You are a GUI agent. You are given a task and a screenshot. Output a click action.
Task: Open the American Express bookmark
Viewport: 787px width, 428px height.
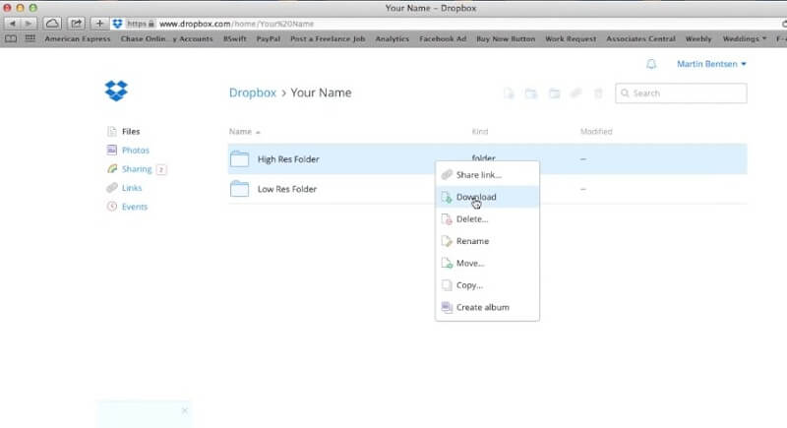(x=78, y=38)
